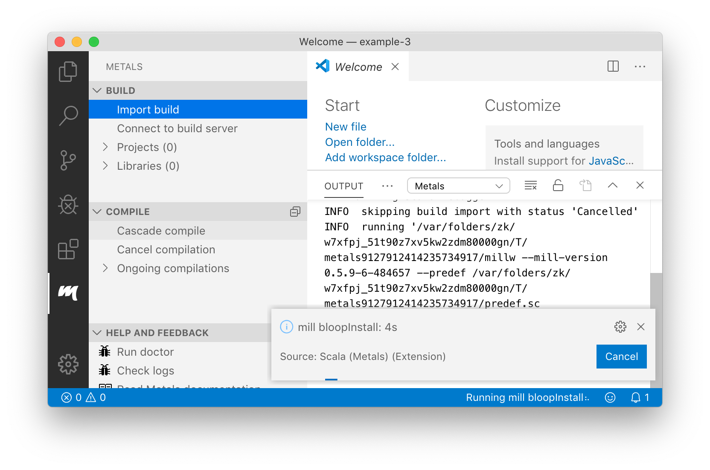Click the Customize heading
Image resolution: width=710 pixels, height=470 pixels.
point(523,105)
